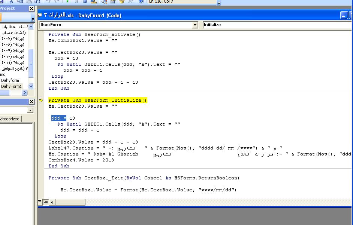Image resolution: width=353 pixels, height=225 pixels.
Task: Click Me.TextBox1.Value Format line
Action: pyautogui.click(x=148, y=190)
